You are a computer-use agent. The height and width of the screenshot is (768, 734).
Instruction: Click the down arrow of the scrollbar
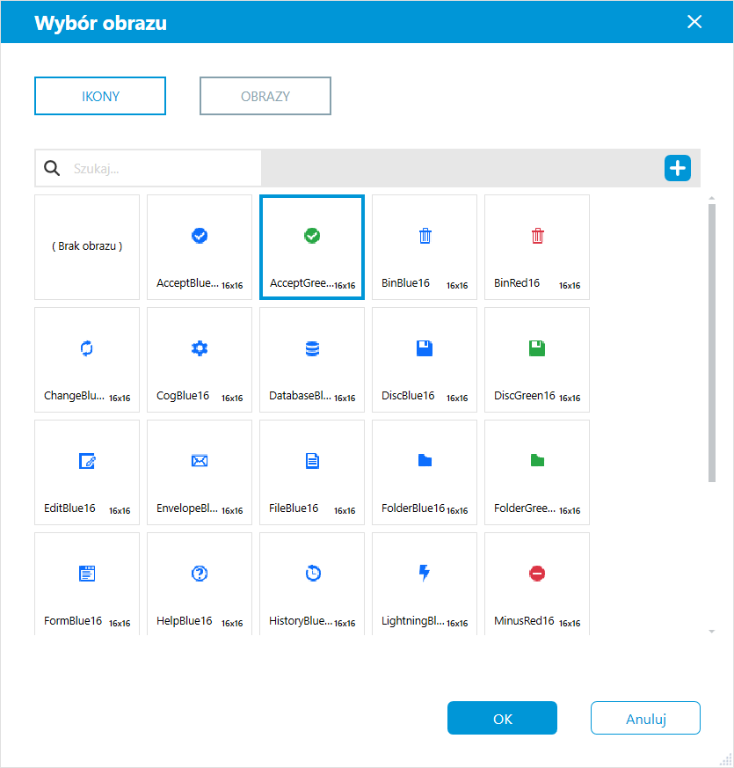click(x=711, y=632)
